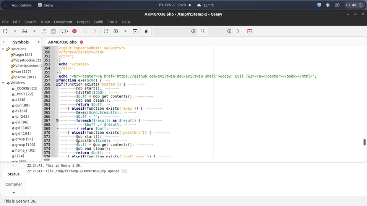Navigate back with the left arrow icon
Image resolution: width=367 pixels, height=206 pixels.
[x=85, y=31]
